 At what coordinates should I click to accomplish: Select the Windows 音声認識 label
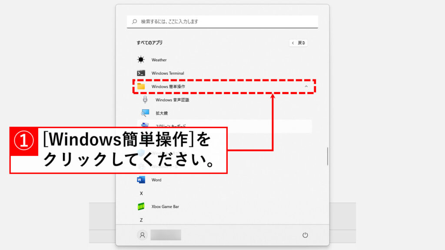click(172, 100)
